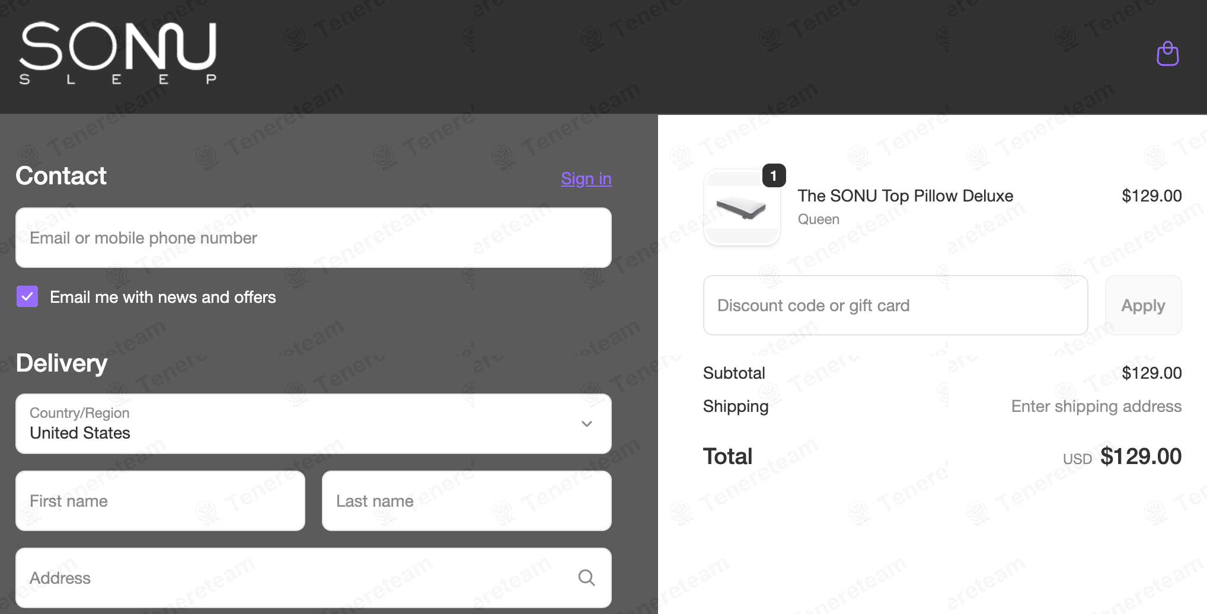Expand the Country/Region dropdown chevron
1207x614 pixels.
[x=587, y=424]
